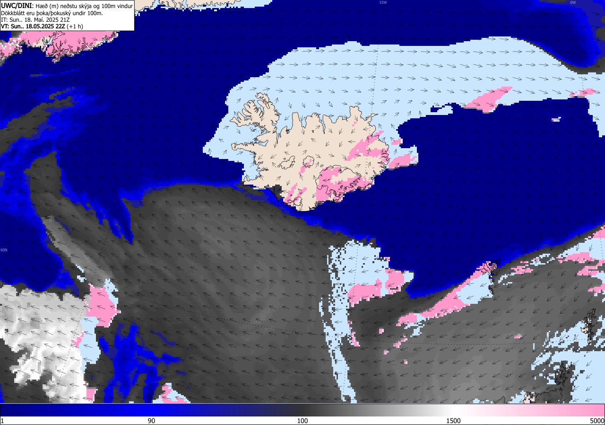Click the cloud-height color scale bar
The width and height of the screenshot is (605, 425).
[302, 410]
